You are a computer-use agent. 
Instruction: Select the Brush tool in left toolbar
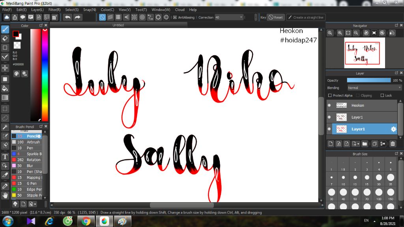5,29
